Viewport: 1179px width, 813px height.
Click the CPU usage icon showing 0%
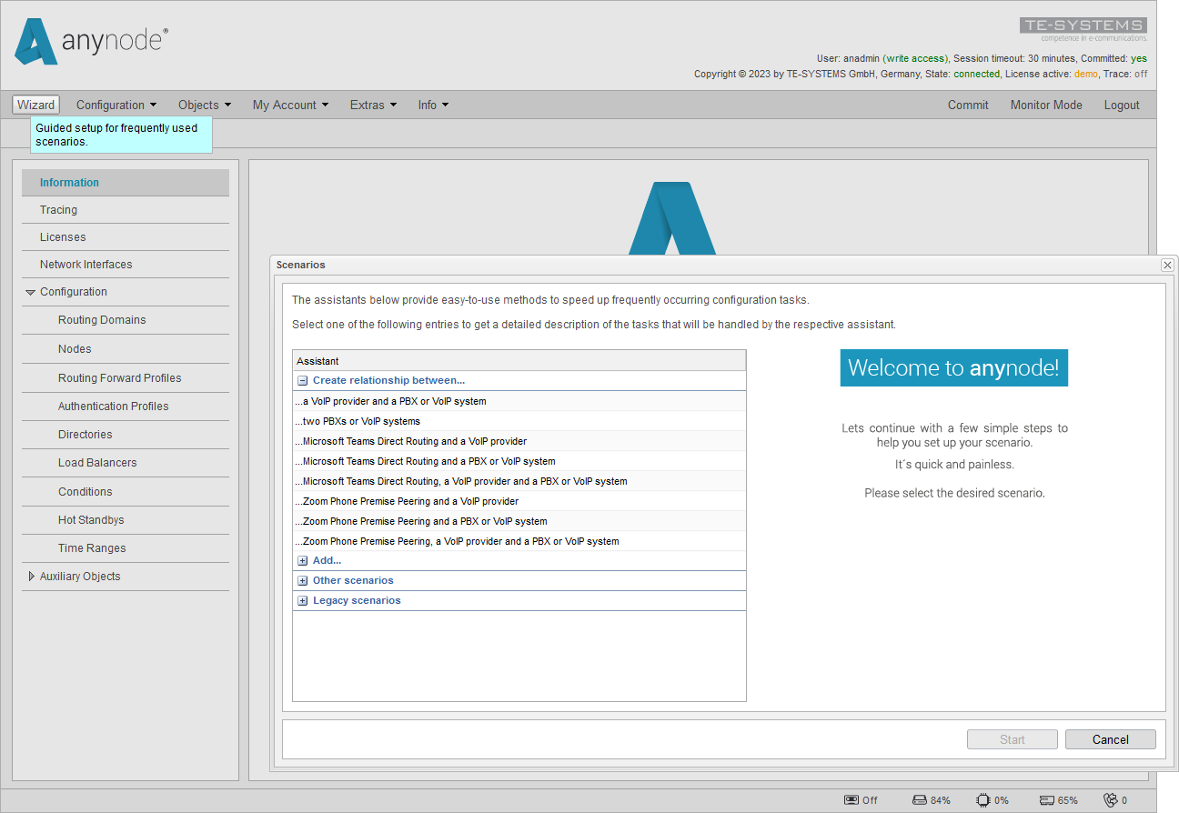(982, 800)
